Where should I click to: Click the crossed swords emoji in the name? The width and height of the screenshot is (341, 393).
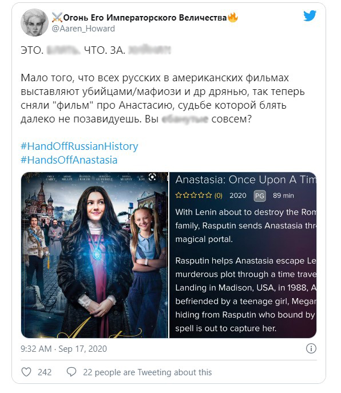point(57,17)
